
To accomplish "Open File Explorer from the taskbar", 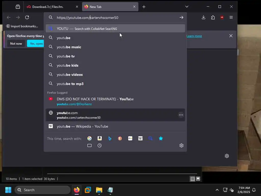I will pyautogui.click(x=99, y=190).
